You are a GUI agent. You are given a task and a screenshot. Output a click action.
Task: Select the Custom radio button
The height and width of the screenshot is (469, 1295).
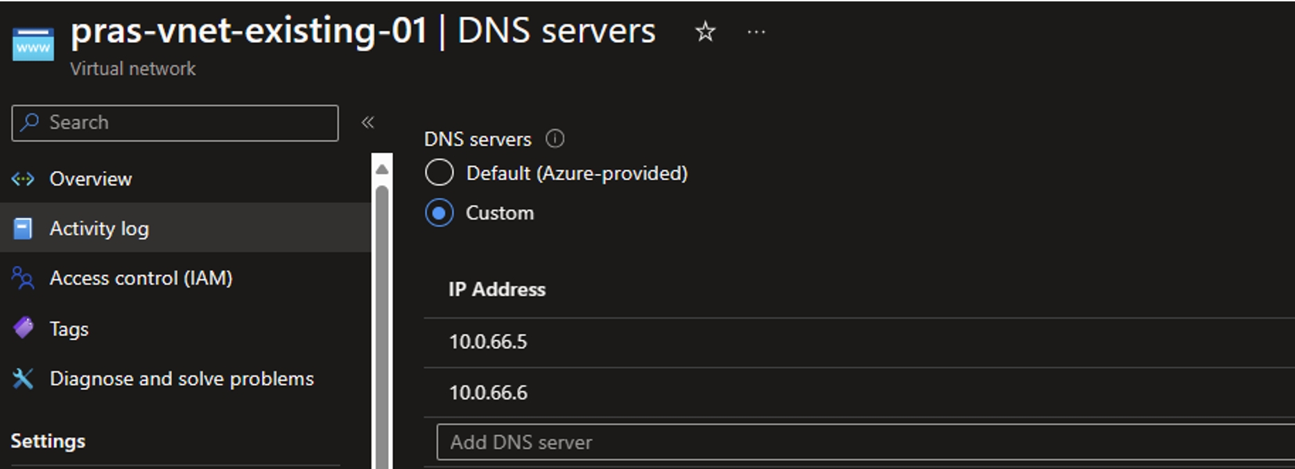(x=440, y=213)
